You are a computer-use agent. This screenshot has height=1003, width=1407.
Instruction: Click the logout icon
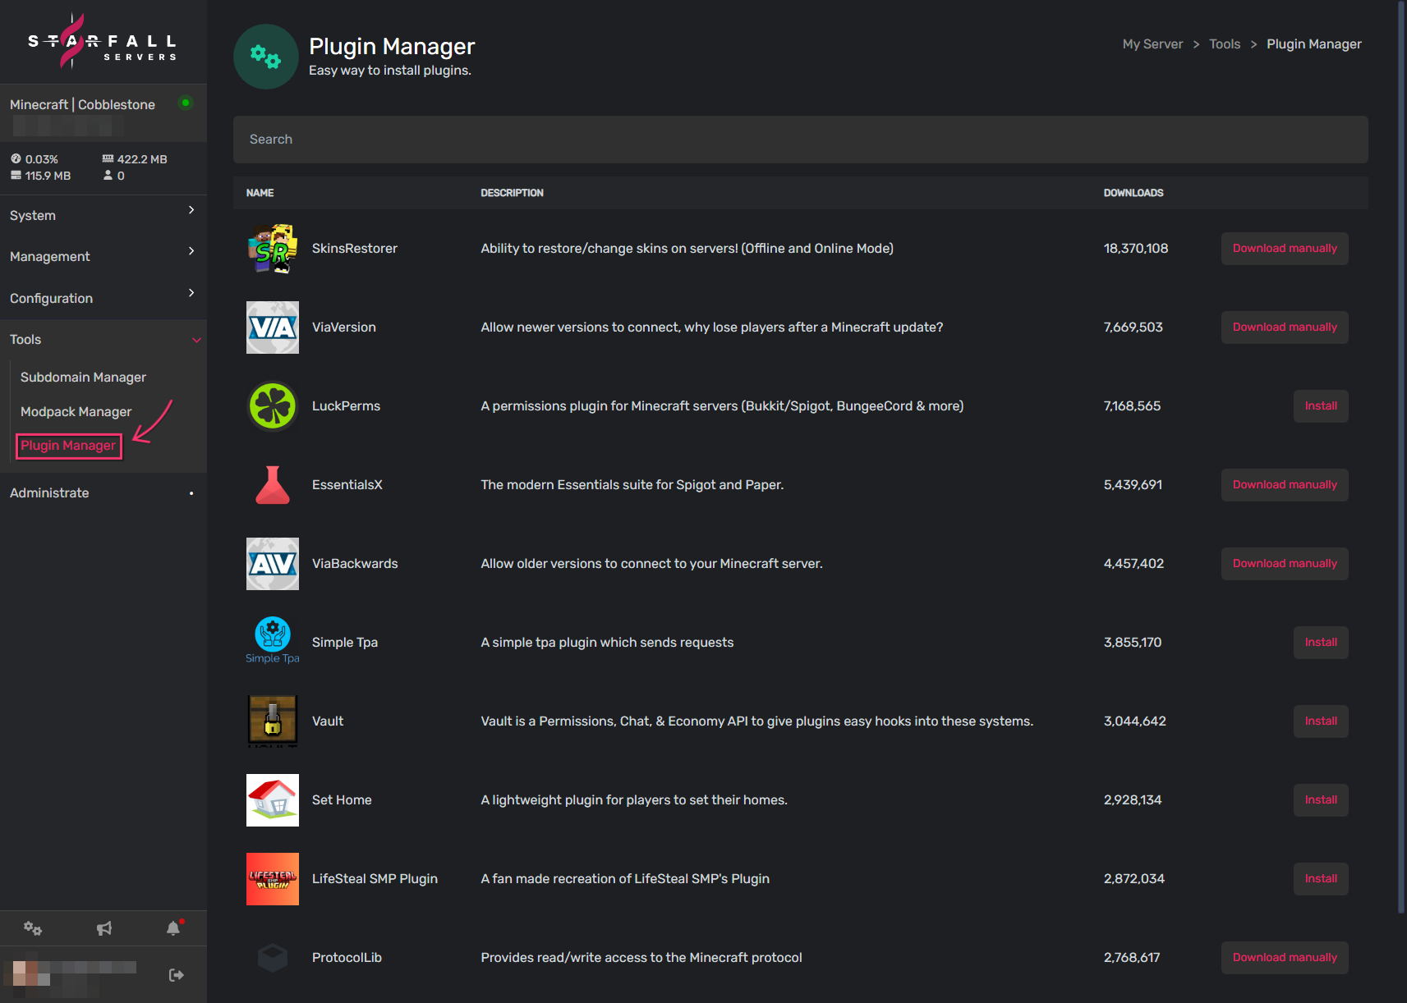pyautogui.click(x=176, y=975)
